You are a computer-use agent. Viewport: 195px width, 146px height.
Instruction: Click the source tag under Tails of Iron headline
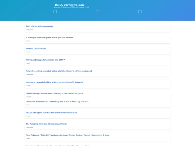pyautogui.click(x=30, y=30)
